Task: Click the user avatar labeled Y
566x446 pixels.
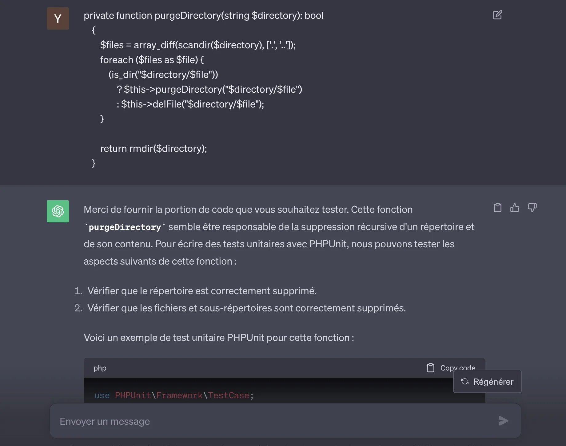Action: click(58, 18)
